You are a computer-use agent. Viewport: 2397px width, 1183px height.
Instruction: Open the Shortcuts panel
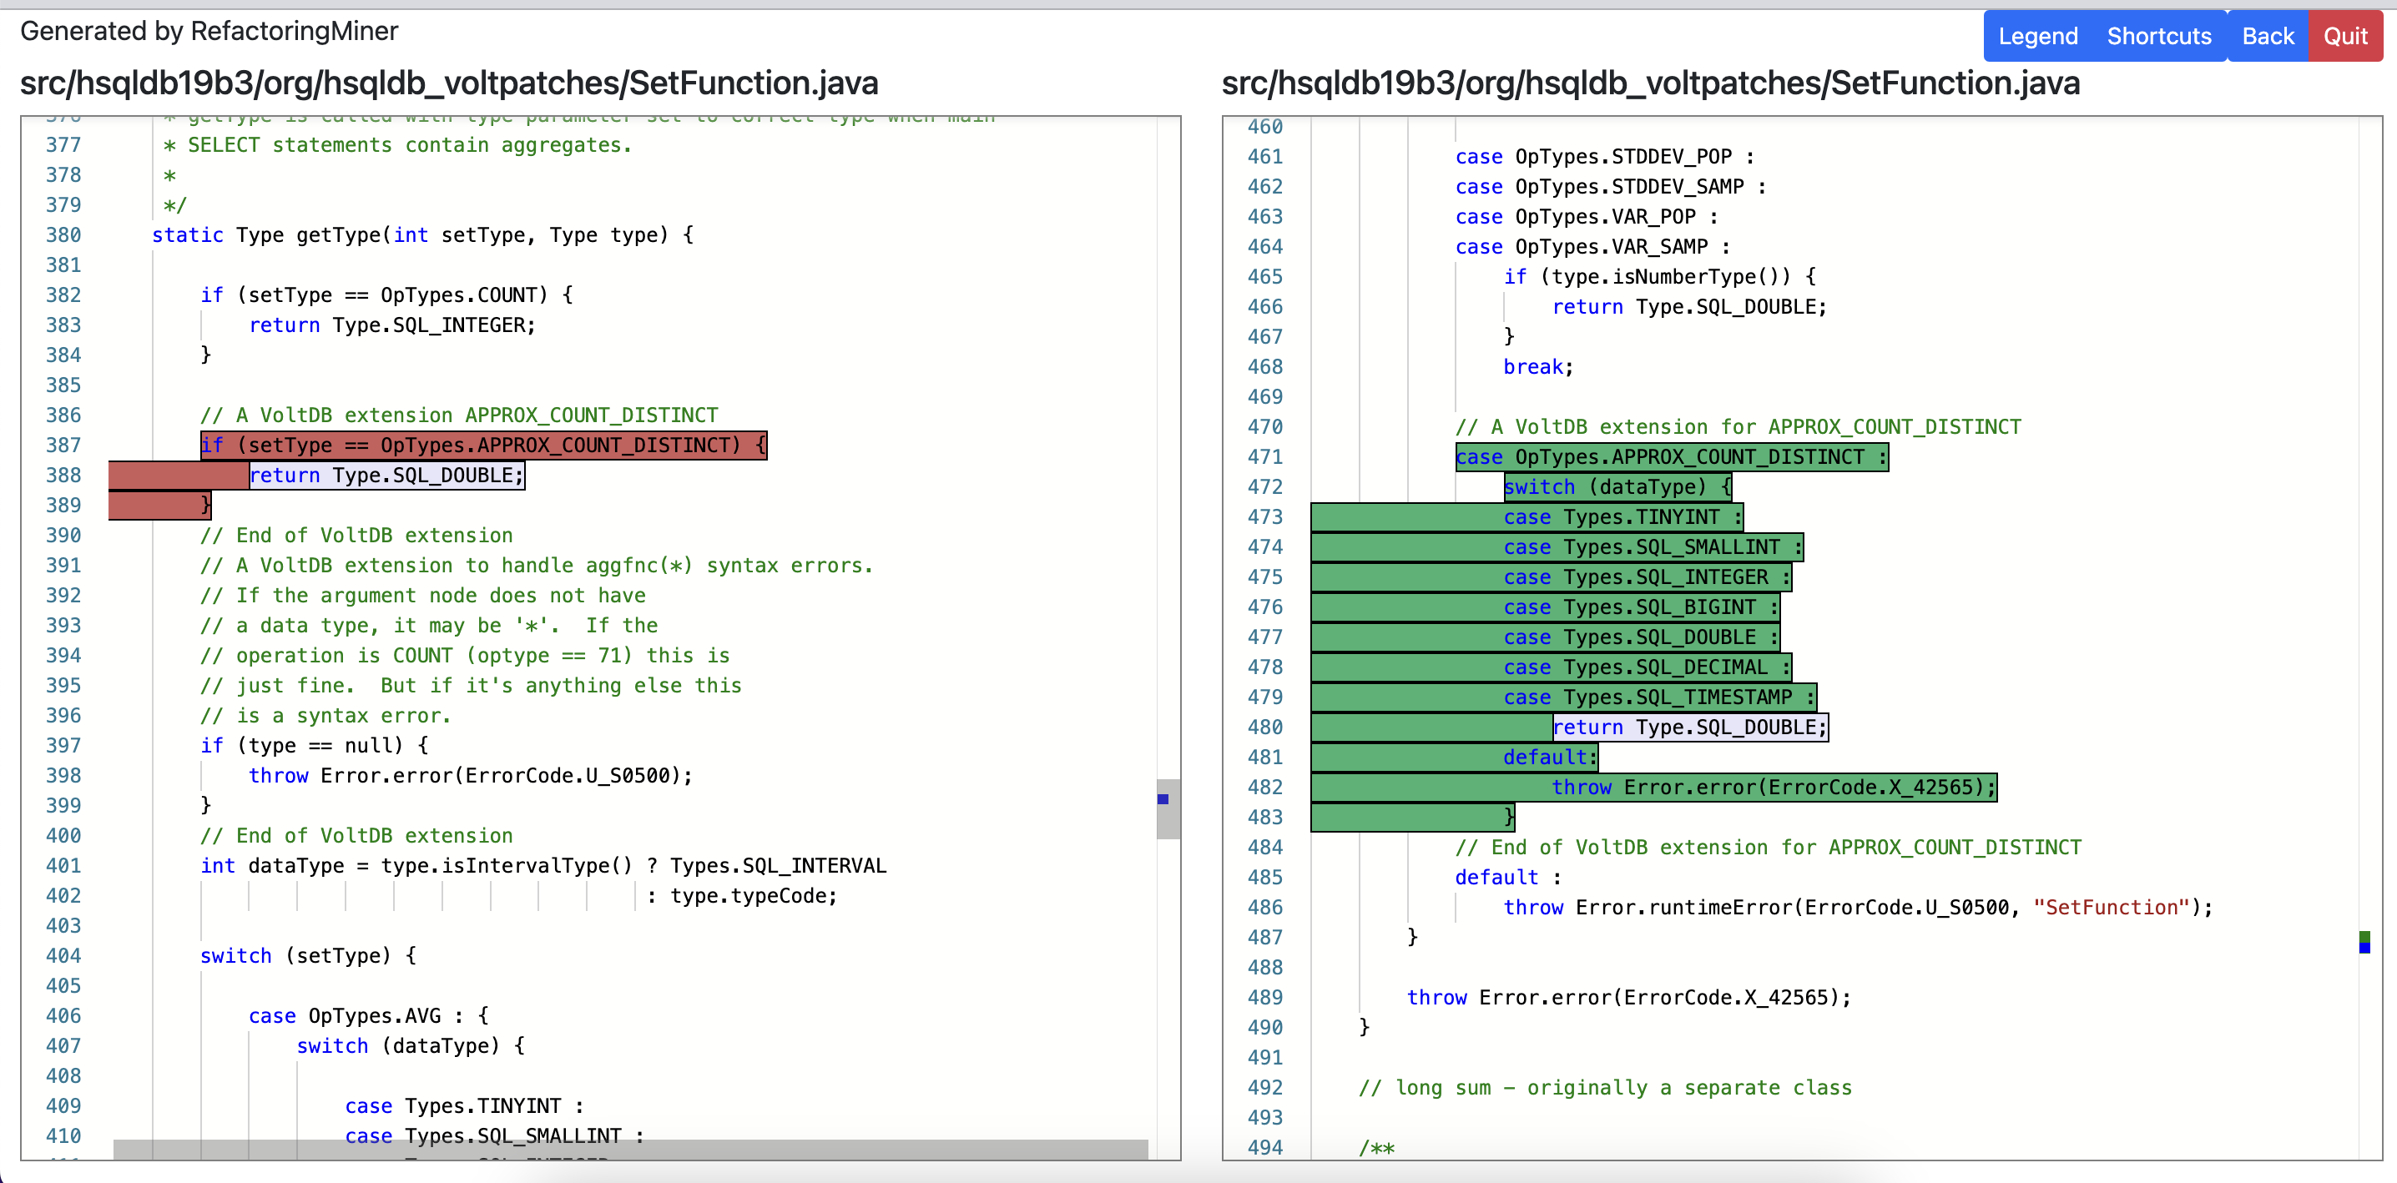pos(2159,36)
